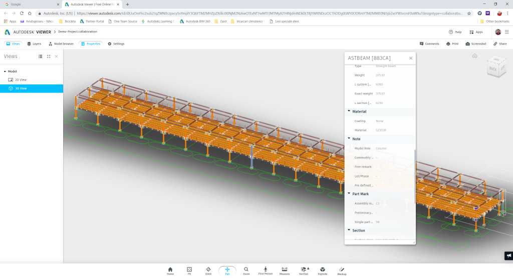Take a Screenshot of the model

[x=476, y=44]
